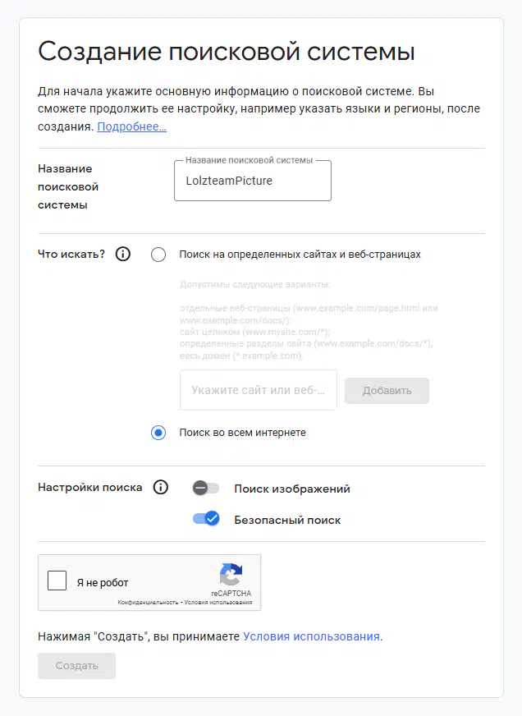Screen dimensions: 522x716
Task: Click the reCAPTCHA logo icon
Action: click(x=231, y=575)
